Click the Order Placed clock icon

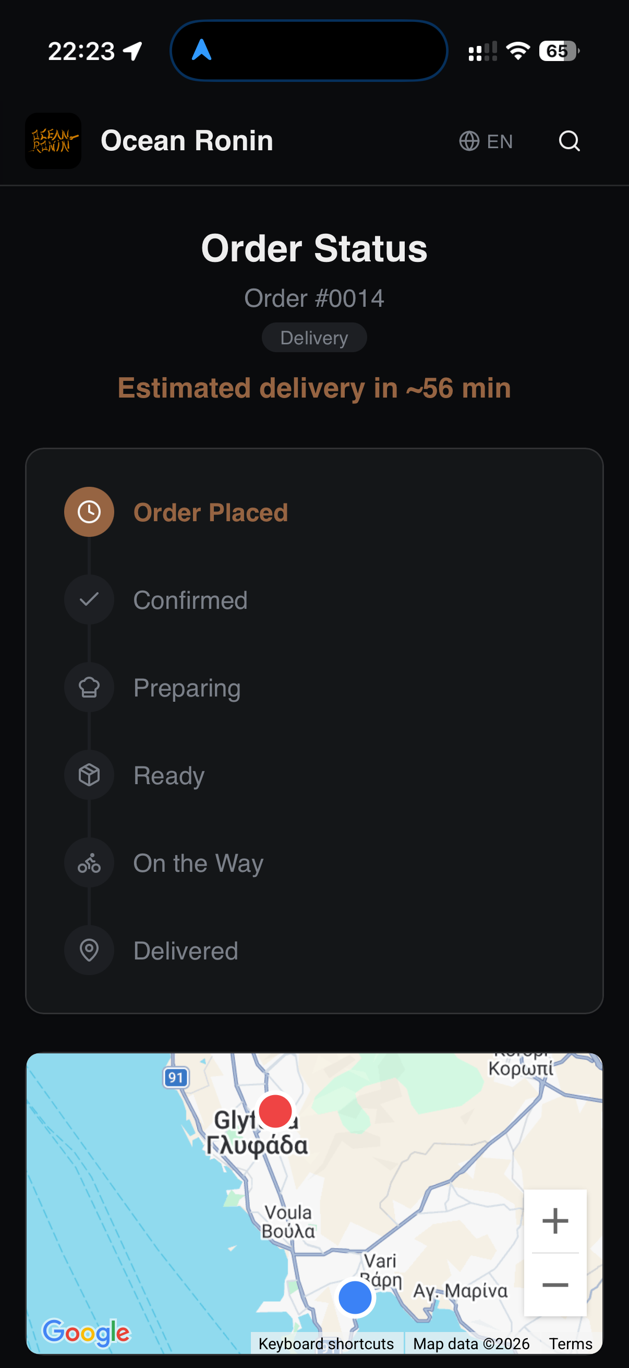coord(89,511)
